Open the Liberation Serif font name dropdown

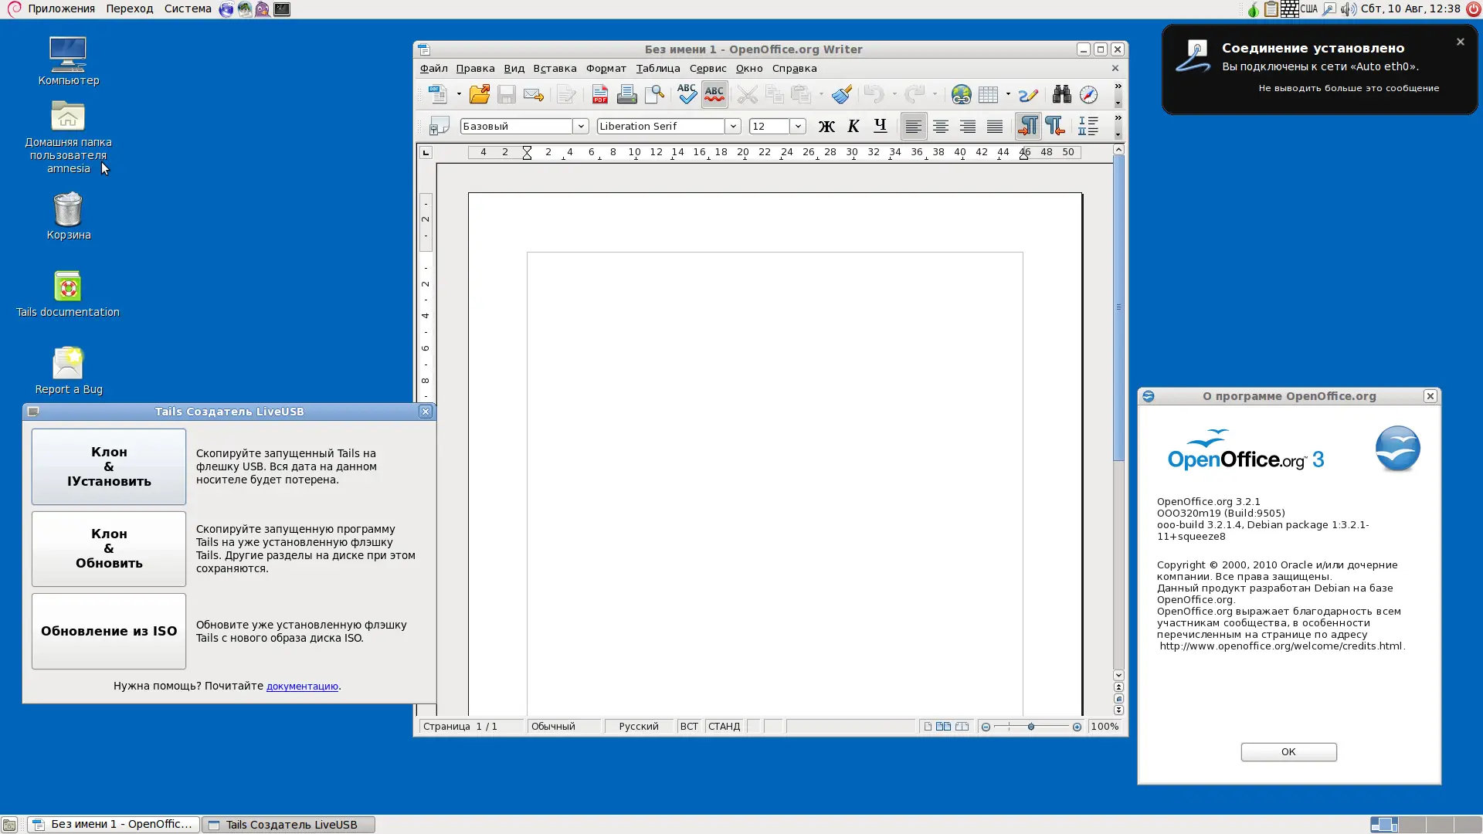point(733,126)
